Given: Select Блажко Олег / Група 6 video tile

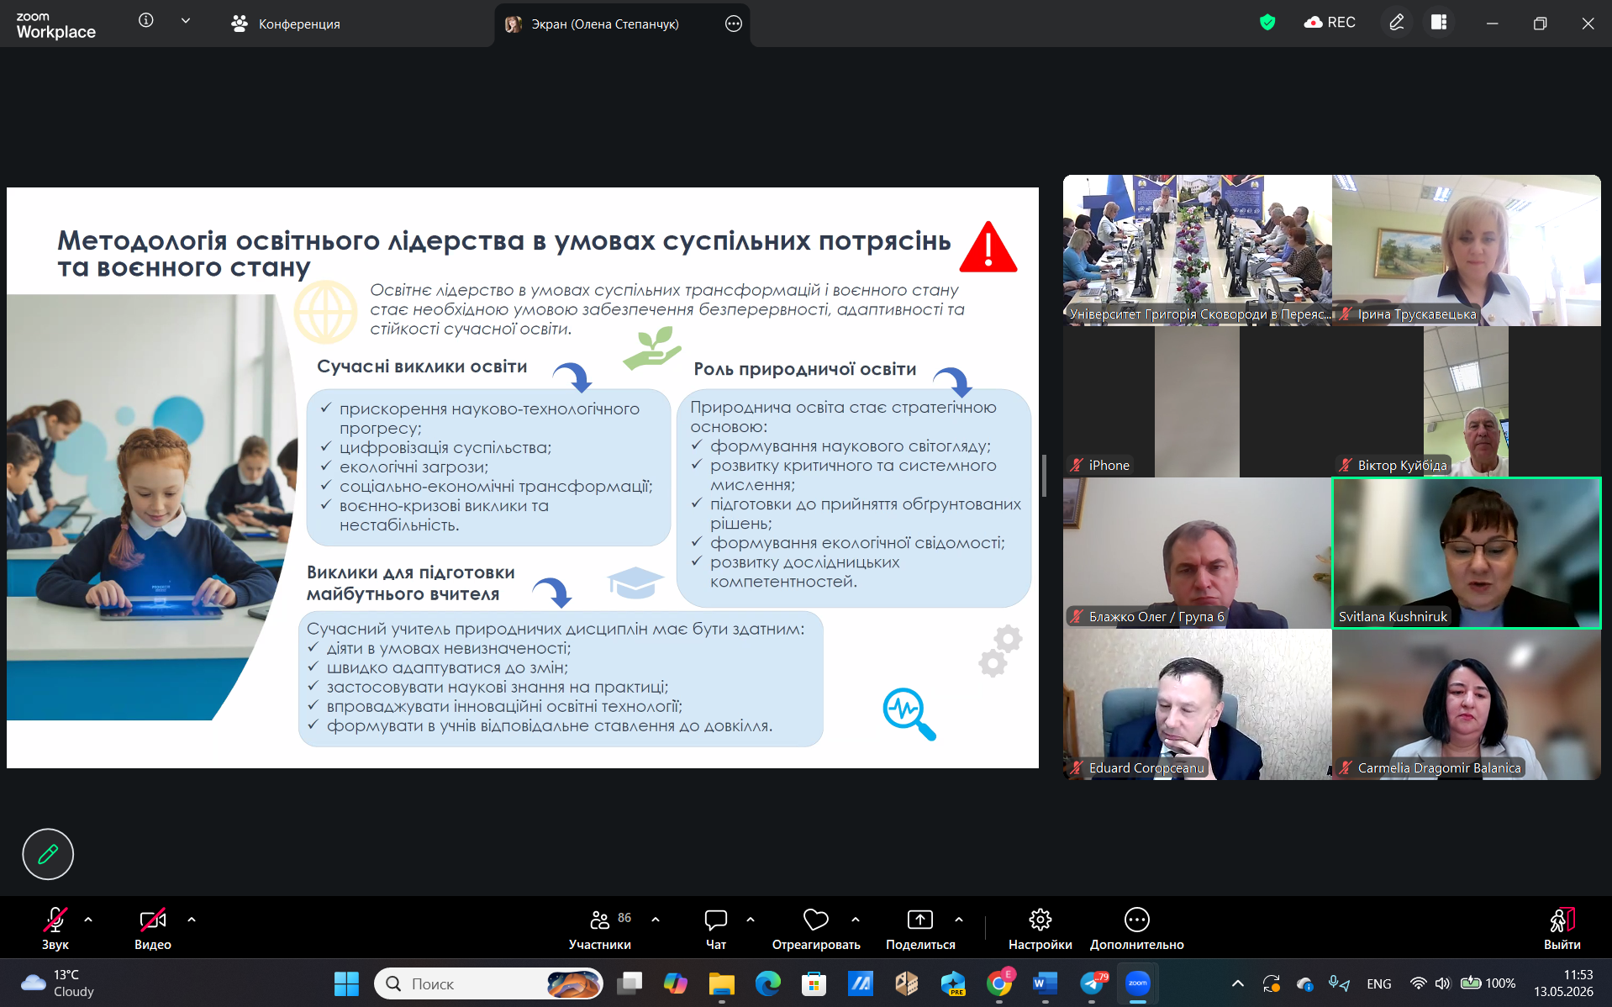Looking at the screenshot, I should click(x=1198, y=553).
